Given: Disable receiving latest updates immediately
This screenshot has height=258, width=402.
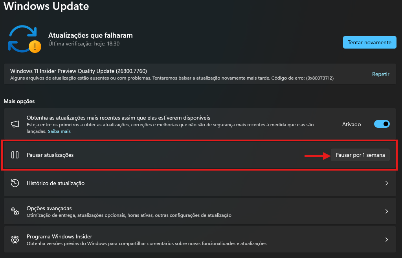Looking at the screenshot, I should tap(381, 124).
